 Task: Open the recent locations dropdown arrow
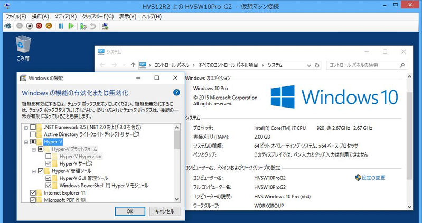(x=124, y=65)
